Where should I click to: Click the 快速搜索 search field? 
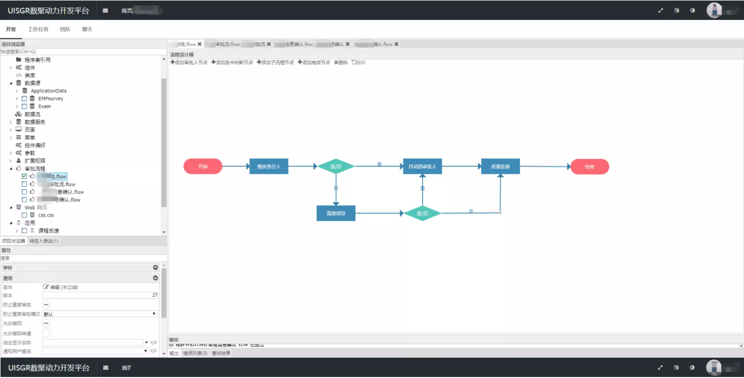83,52
